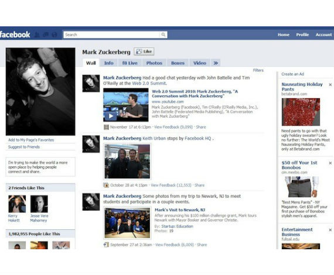Click the avatar beside the Web 2.0 post

[x=91, y=83]
